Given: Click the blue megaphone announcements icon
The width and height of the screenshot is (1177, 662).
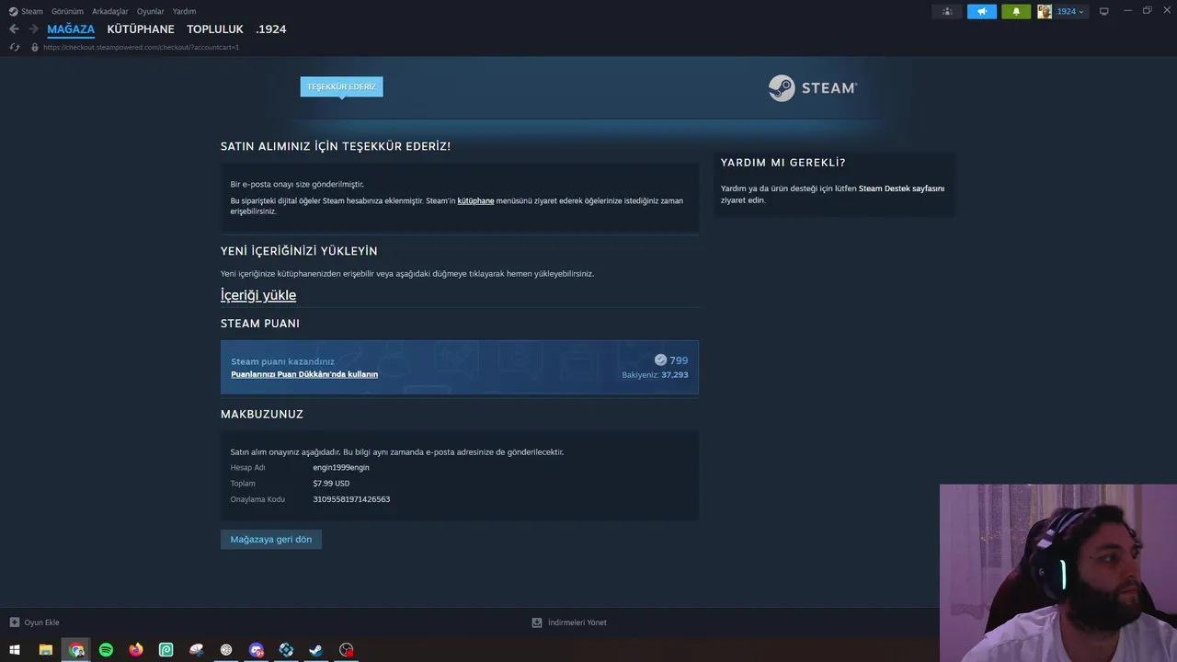Looking at the screenshot, I should 981,11.
